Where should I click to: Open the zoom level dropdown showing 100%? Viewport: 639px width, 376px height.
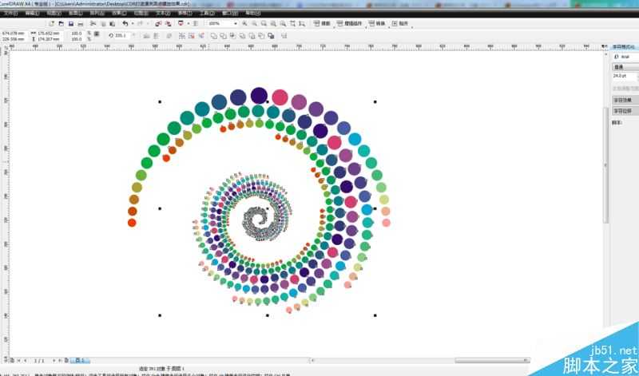pos(223,24)
